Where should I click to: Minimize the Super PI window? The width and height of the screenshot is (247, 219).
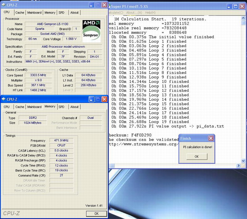[229, 6]
